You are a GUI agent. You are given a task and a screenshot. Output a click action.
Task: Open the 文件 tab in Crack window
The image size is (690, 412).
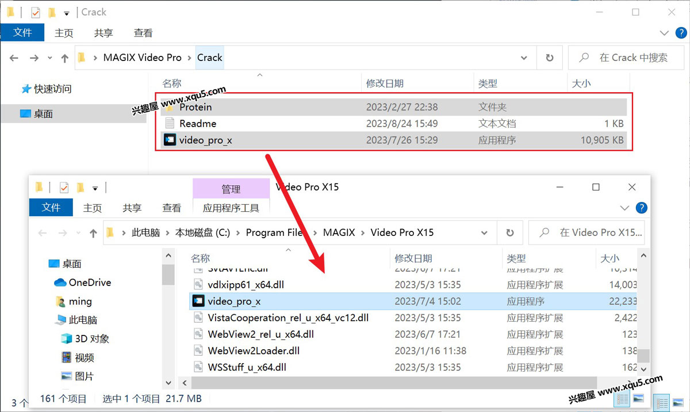(22, 32)
